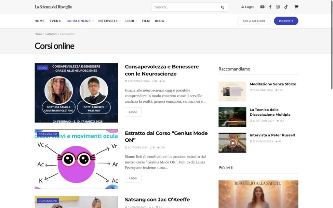Open the Consapevolezza e Benessere course thumbnail
The image size is (333, 208).
click(x=76, y=93)
